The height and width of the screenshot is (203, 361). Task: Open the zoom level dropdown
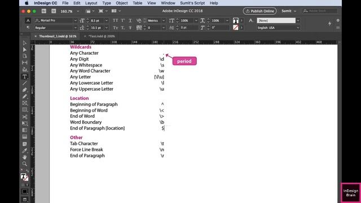78,11
